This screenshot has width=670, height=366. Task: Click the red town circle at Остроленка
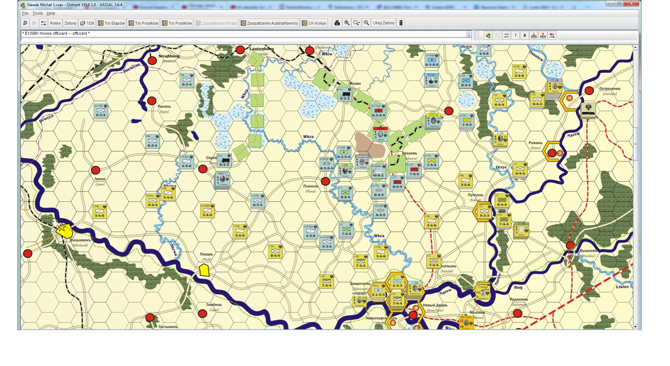point(589,90)
